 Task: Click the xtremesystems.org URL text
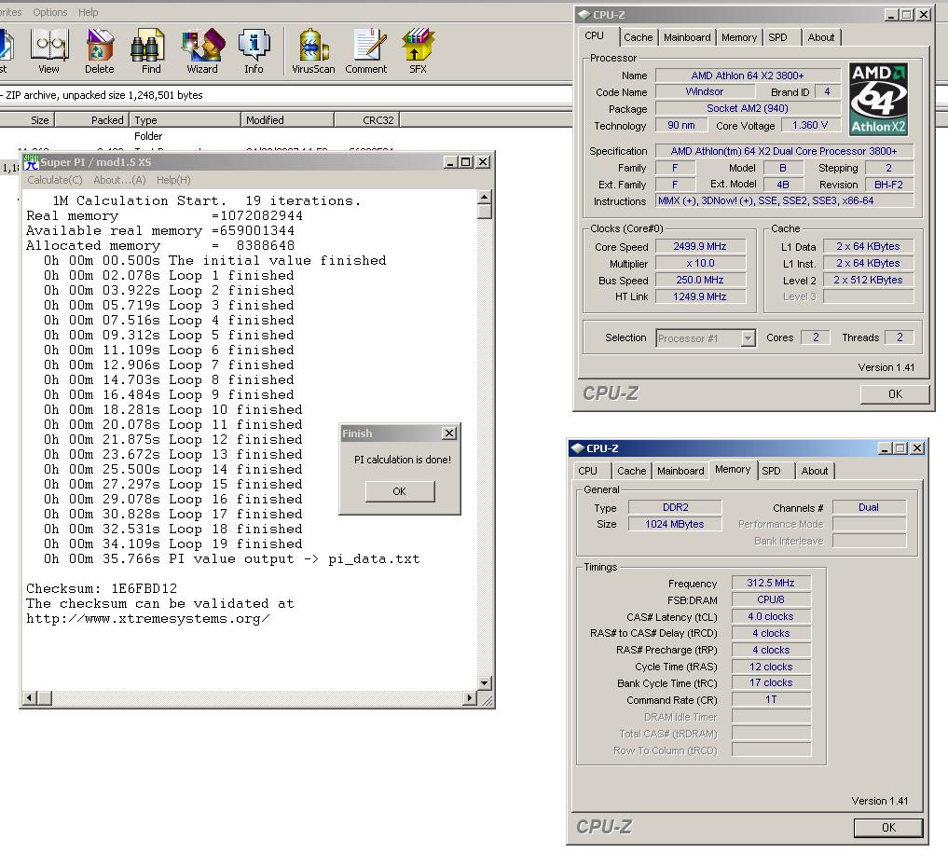pyautogui.click(x=148, y=619)
